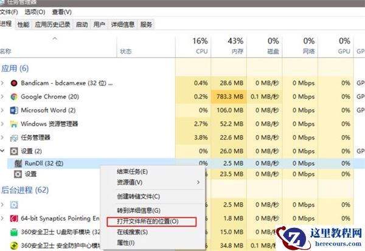Choose 属性(I) in context menu
The width and height of the screenshot is (365, 251).
[125, 243]
